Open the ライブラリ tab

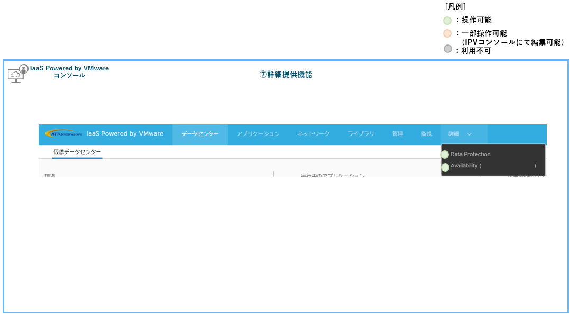pyautogui.click(x=361, y=134)
